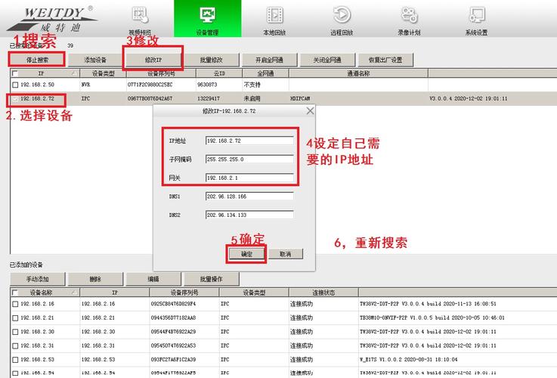Sort by 设备类型 column in searched devices

pyautogui.click(x=103, y=73)
